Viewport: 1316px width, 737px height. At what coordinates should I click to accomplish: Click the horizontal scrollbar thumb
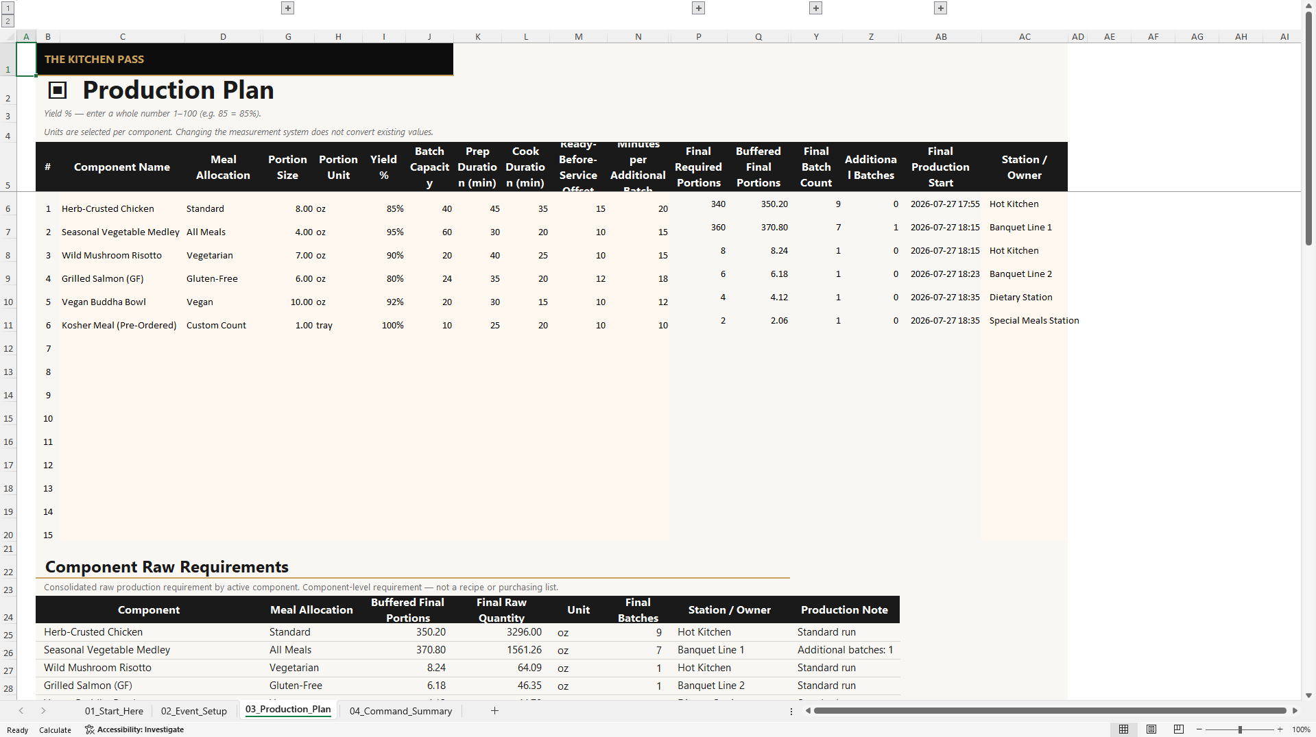click(x=1050, y=711)
